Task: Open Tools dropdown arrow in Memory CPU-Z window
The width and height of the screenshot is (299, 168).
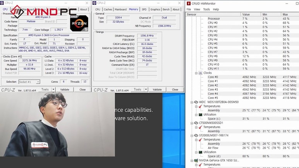Action: point(146,90)
